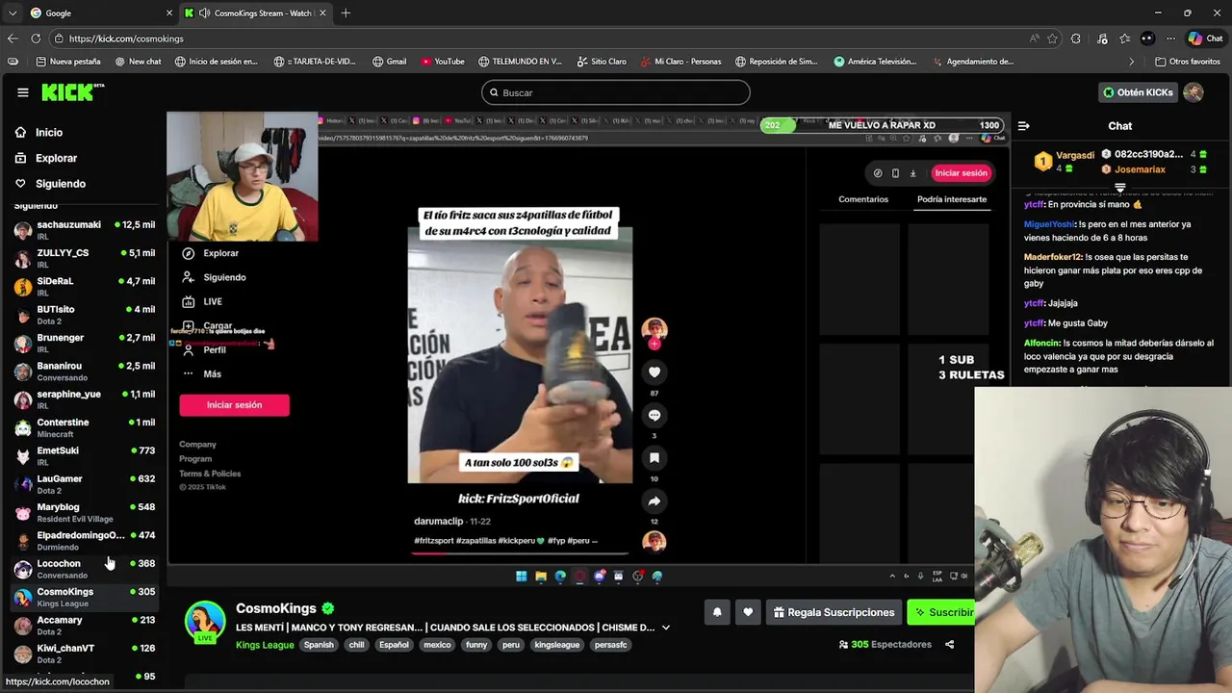The image size is (1232, 693).
Task: Click the address bar URL
Action: tap(126, 38)
